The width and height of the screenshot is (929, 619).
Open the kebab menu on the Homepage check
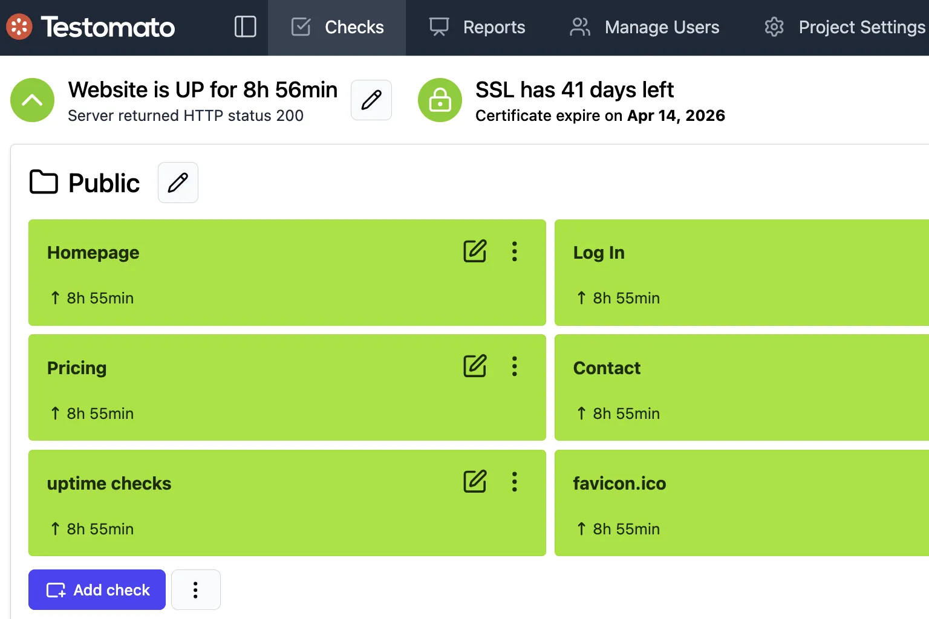coord(514,251)
